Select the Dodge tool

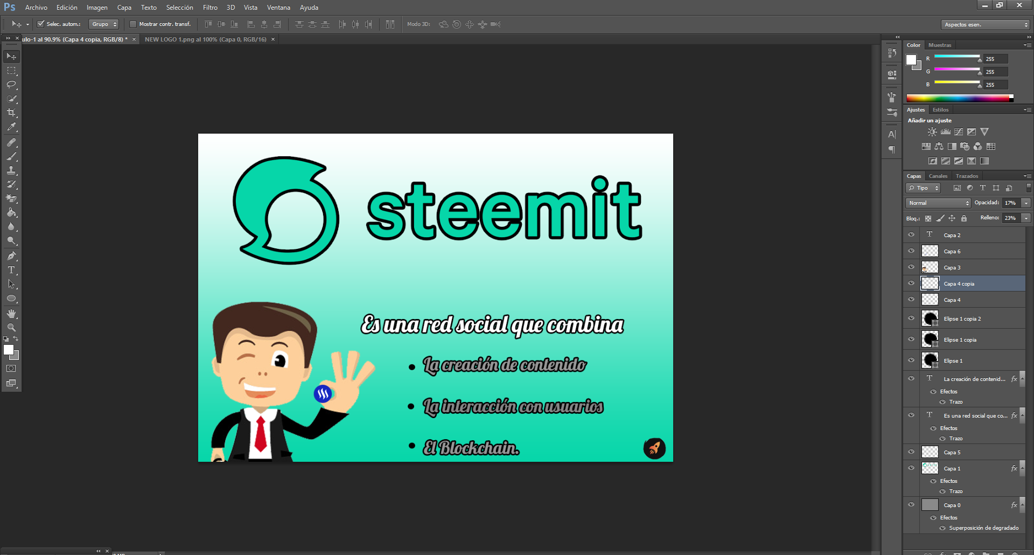pos(11,240)
